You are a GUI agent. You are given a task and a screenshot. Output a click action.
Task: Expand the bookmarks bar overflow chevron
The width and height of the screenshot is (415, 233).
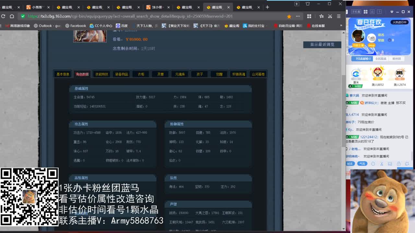(341, 26)
